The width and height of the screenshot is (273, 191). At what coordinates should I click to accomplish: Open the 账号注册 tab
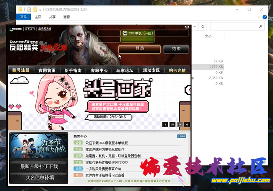coord(21,70)
